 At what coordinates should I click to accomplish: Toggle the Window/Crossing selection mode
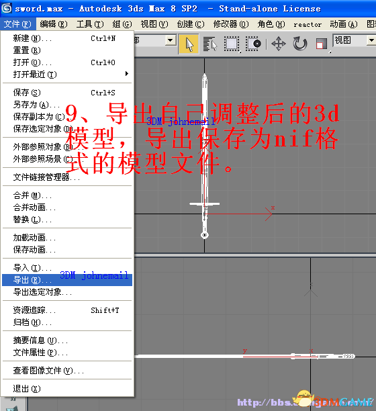pos(253,44)
